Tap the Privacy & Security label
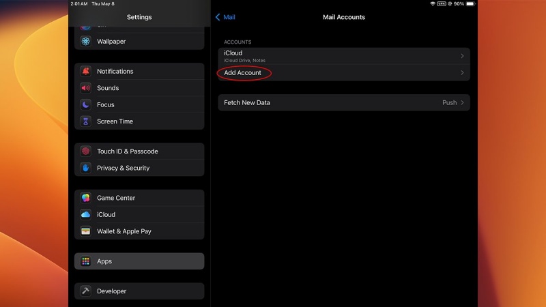546x307 pixels. (x=124, y=168)
